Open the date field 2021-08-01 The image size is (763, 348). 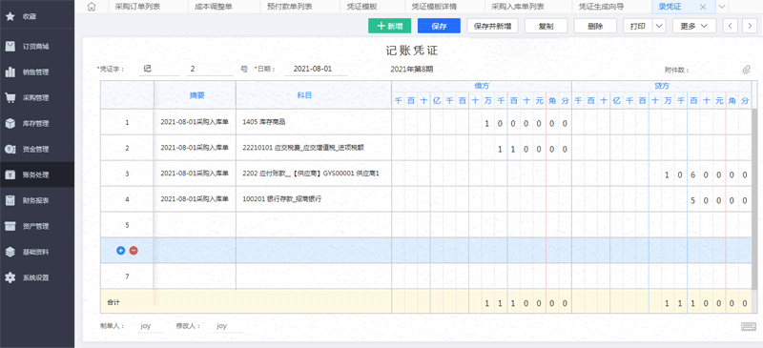tap(316, 69)
